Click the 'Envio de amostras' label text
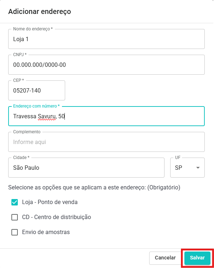Screen dimensions: 214x268 tap(46, 232)
